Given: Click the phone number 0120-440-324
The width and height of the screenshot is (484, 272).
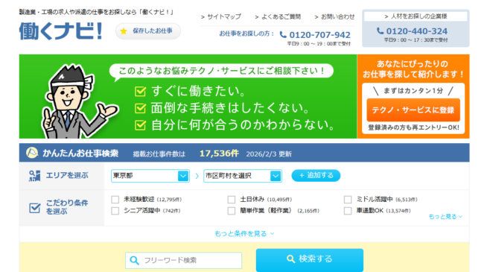Looking at the screenshot, I should click(417, 31).
